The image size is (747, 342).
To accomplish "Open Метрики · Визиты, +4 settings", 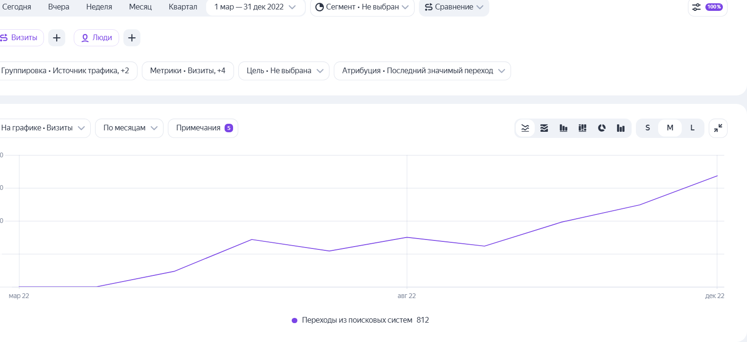I will (188, 71).
